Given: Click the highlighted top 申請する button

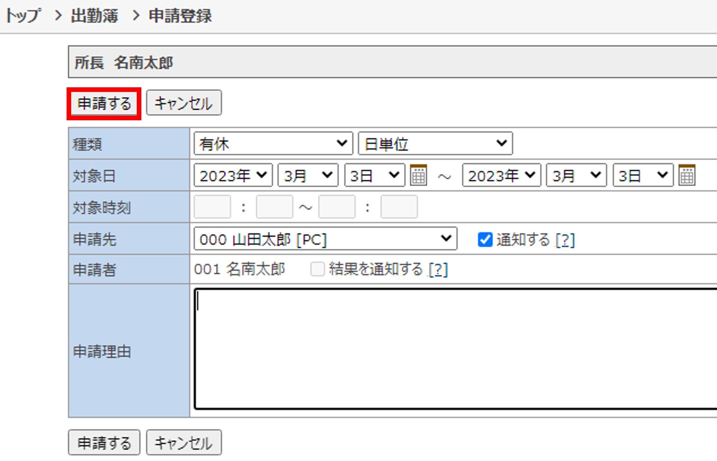Looking at the screenshot, I should (x=104, y=103).
